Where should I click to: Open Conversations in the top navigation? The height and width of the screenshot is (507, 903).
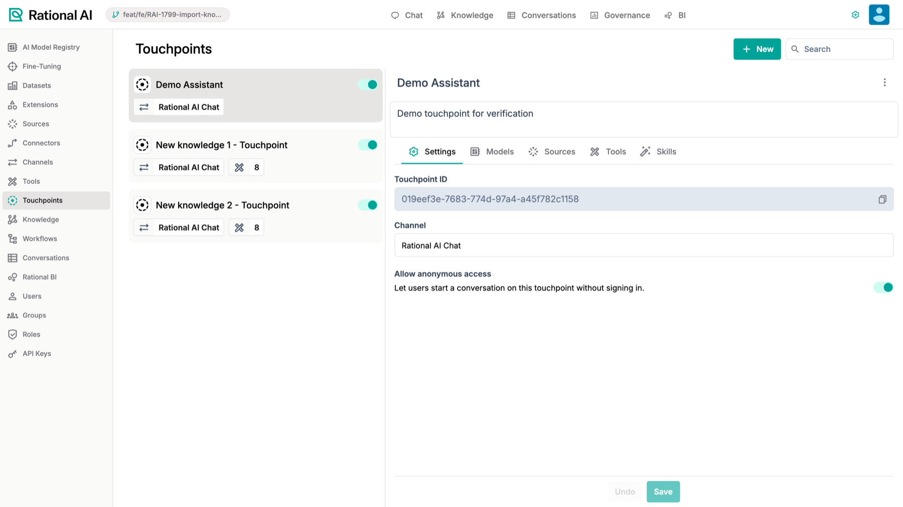tap(542, 16)
